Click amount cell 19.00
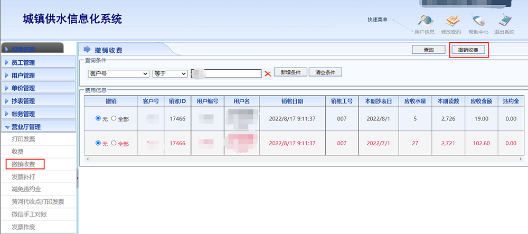Image resolution: width=528 pixels, height=234 pixels. coord(481,118)
